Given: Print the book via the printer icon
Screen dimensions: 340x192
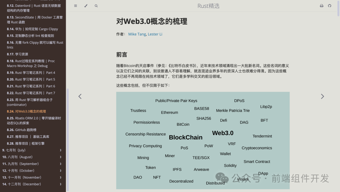Looking at the screenshot, I should 321,6.
